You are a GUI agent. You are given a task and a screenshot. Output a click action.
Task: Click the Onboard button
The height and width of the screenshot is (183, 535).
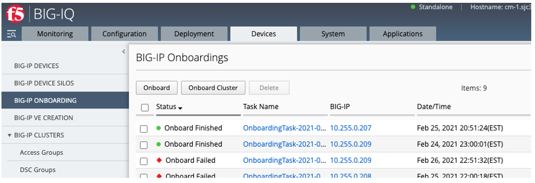(157, 88)
